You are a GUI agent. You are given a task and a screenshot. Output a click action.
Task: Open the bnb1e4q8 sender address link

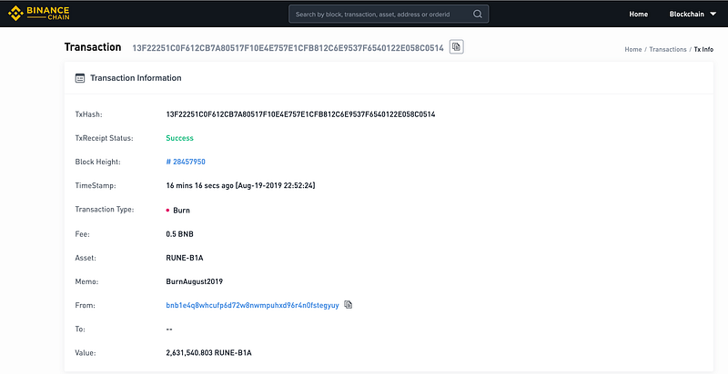[253, 306]
